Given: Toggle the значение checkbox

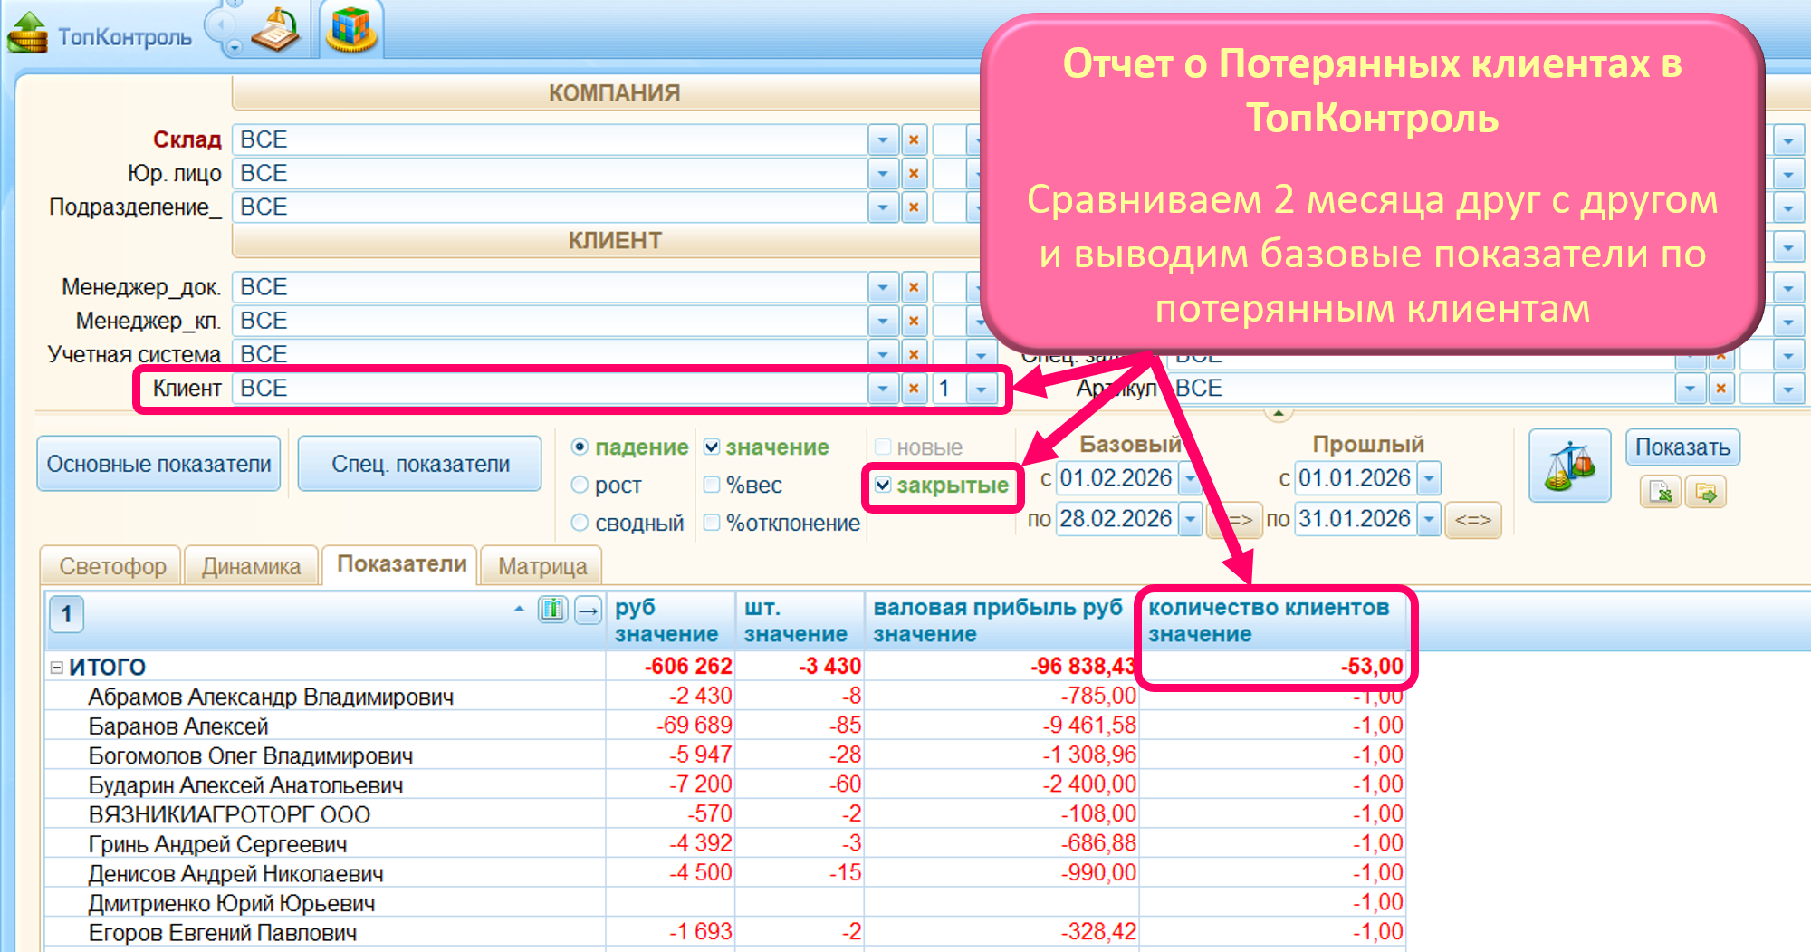Looking at the screenshot, I should tap(712, 447).
